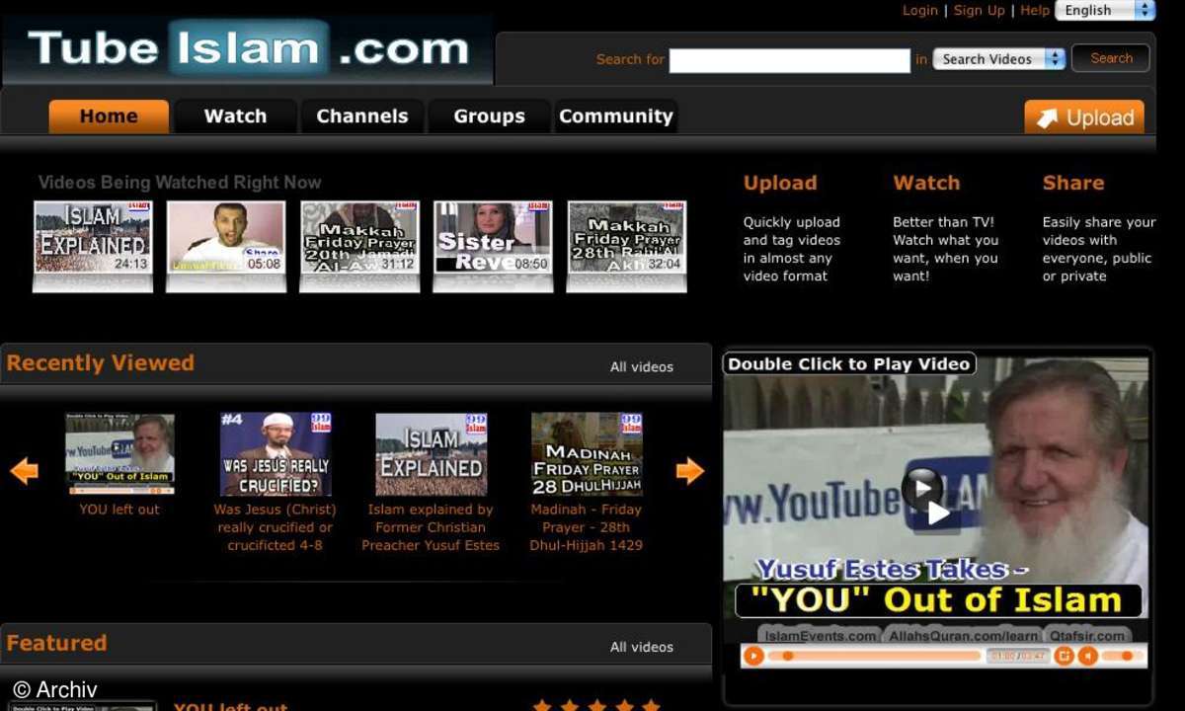
Task: Open Makkah Friday Prayer 31:12 thumbnail
Action: (360, 237)
